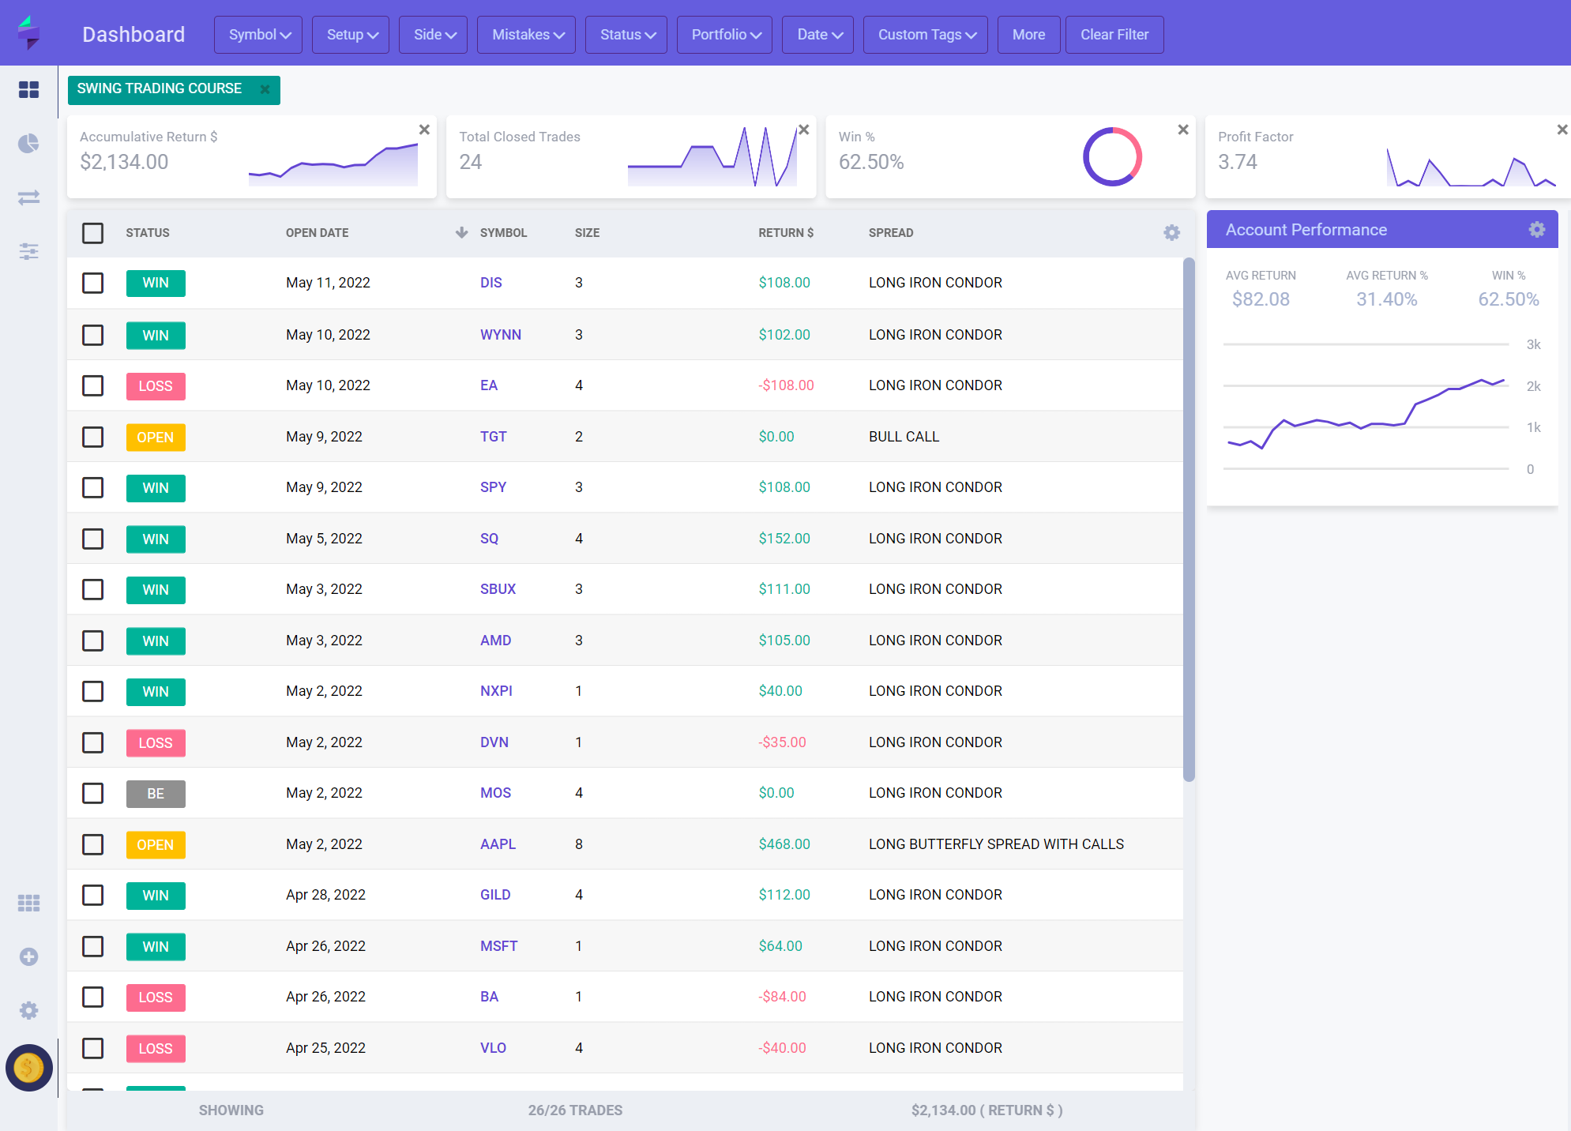The height and width of the screenshot is (1131, 1571).
Task: Open sidebar settings gear icon
Action: (x=28, y=1010)
